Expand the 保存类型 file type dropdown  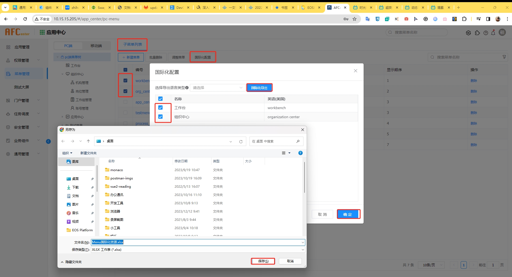[x=303, y=250]
